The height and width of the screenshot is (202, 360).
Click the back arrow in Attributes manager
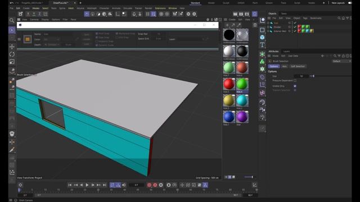pyautogui.click(x=322, y=56)
